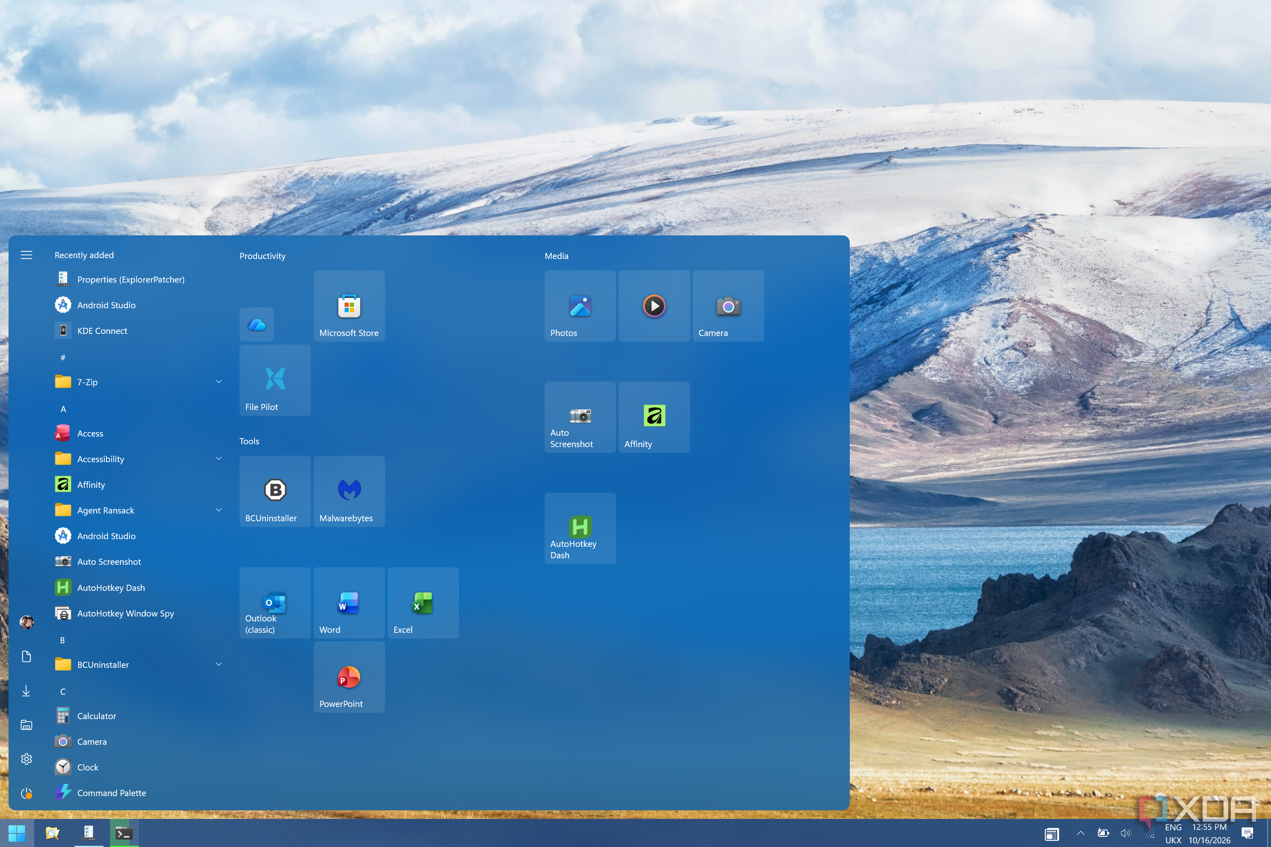Click the Power icon in Start sidebar
1271x847 pixels.
[x=26, y=793]
